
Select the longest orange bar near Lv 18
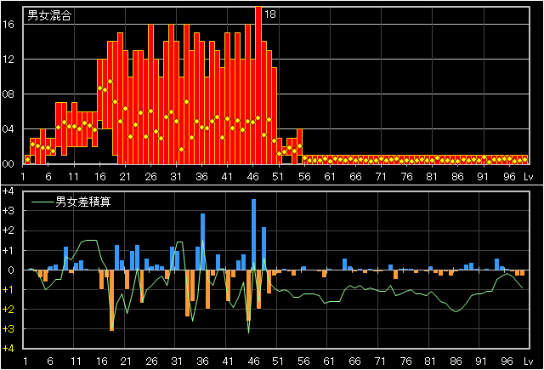tap(111, 300)
